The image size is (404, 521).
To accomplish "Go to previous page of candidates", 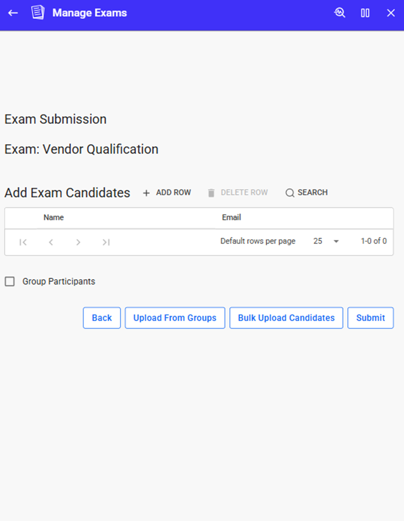I will pos(51,242).
